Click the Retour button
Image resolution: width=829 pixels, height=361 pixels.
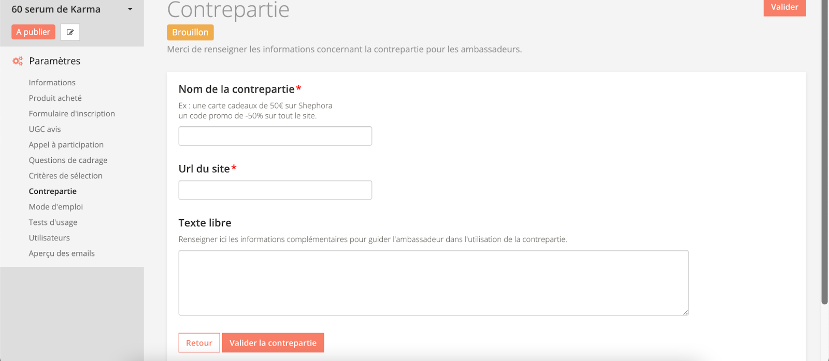pyautogui.click(x=199, y=343)
